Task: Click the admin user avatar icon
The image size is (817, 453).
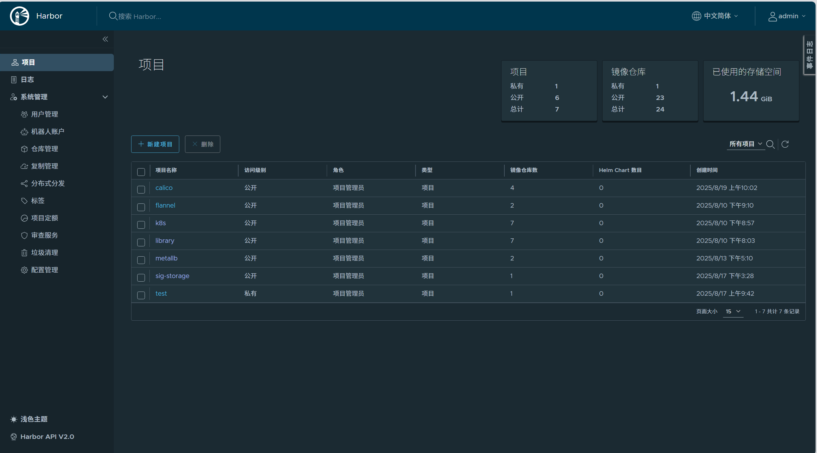Action: coord(772,16)
